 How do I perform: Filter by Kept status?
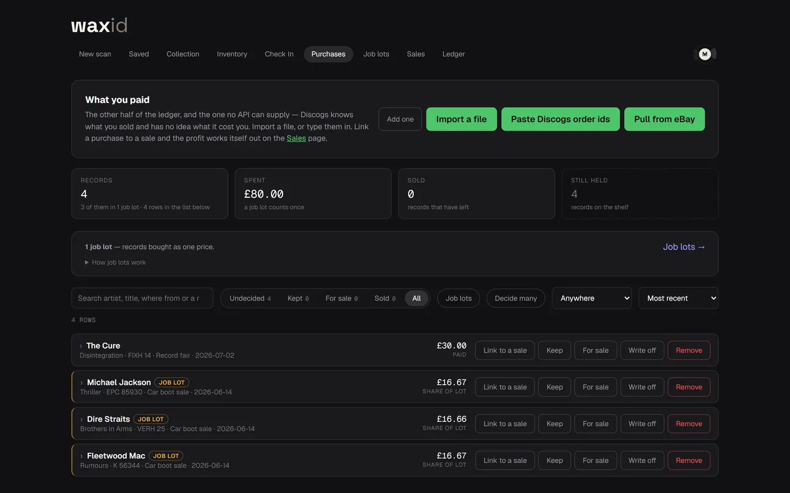[x=298, y=299]
